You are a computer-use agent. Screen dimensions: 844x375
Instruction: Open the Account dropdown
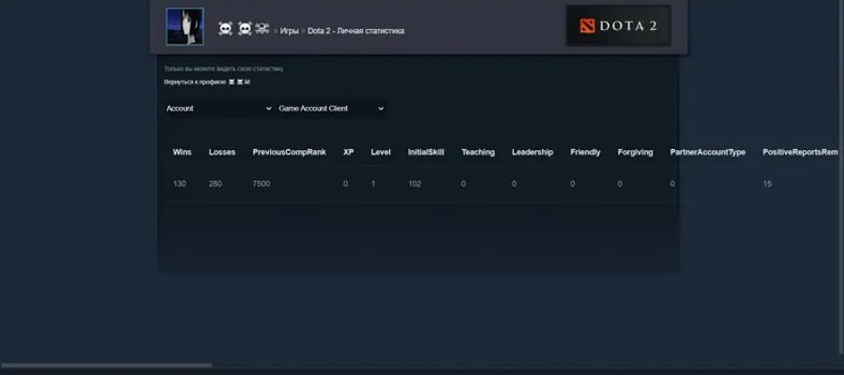(219, 108)
